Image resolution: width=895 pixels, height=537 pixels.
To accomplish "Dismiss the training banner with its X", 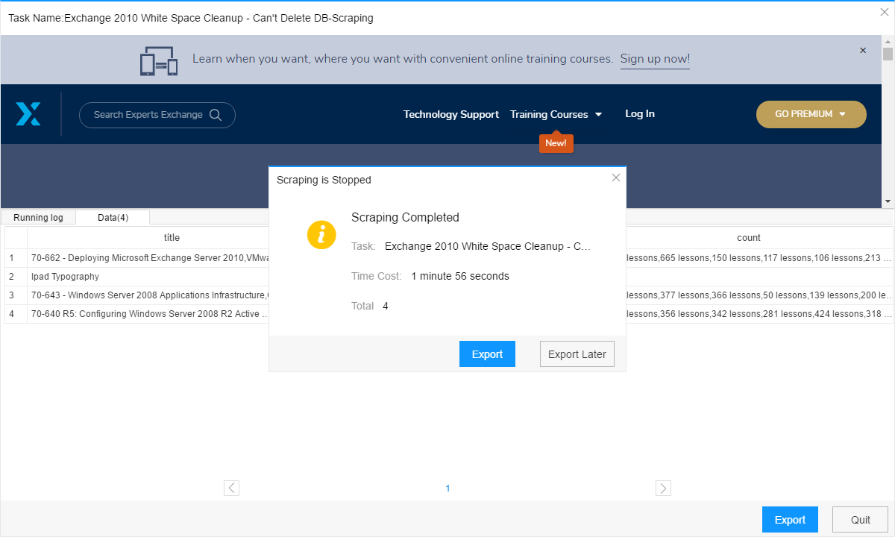I will [863, 51].
